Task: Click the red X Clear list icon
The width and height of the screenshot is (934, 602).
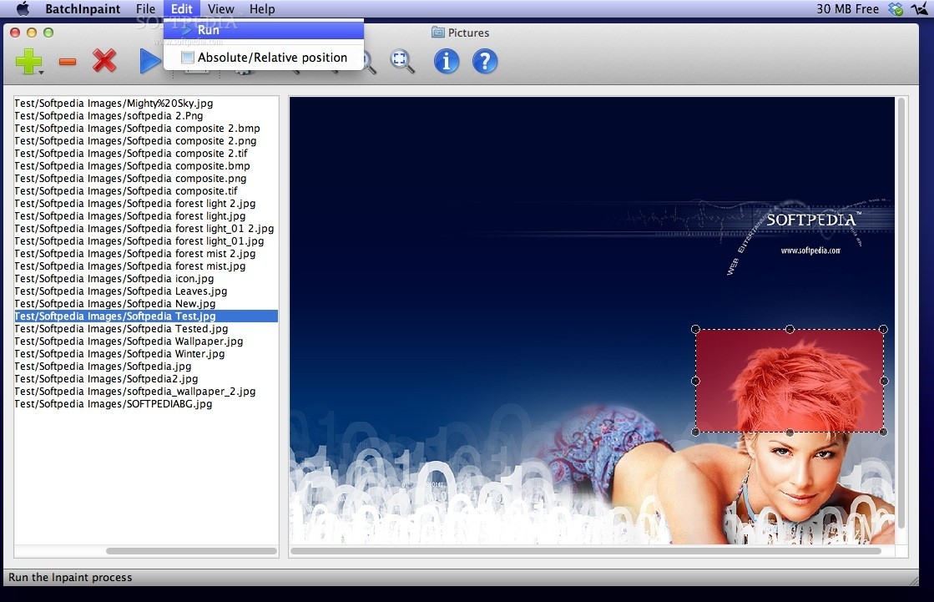Action: pos(104,61)
